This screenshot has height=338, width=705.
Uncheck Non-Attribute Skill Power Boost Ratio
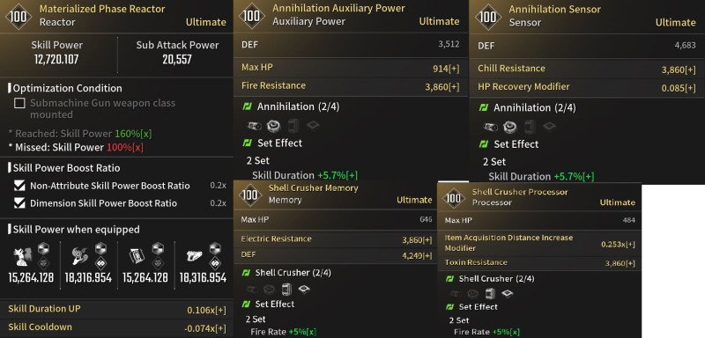coord(19,186)
